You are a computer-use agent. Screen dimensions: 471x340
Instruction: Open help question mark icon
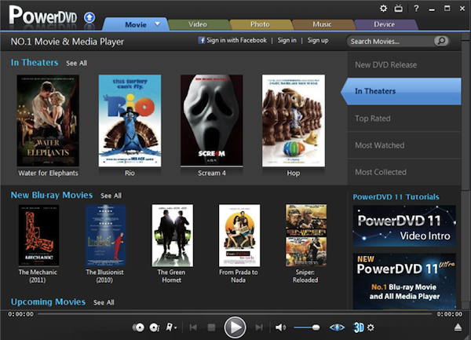point(416,9)
